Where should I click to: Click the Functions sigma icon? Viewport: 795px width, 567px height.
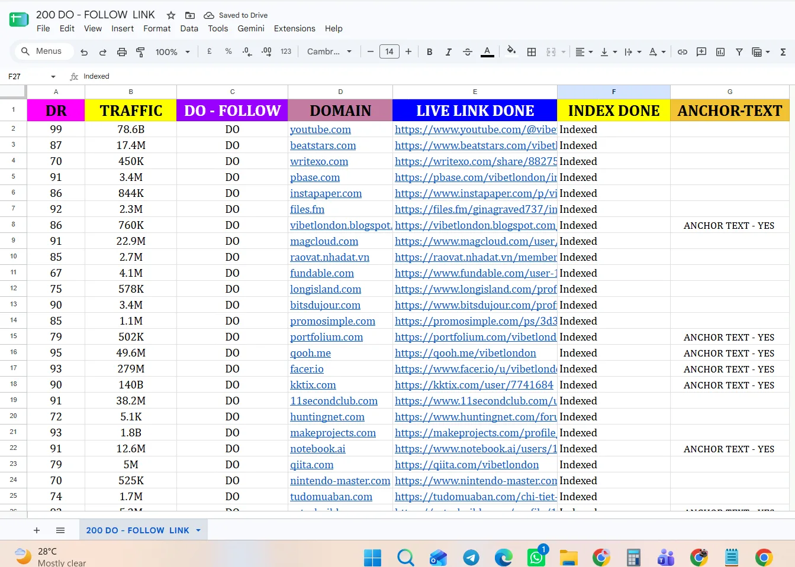(x=783, y=52)
